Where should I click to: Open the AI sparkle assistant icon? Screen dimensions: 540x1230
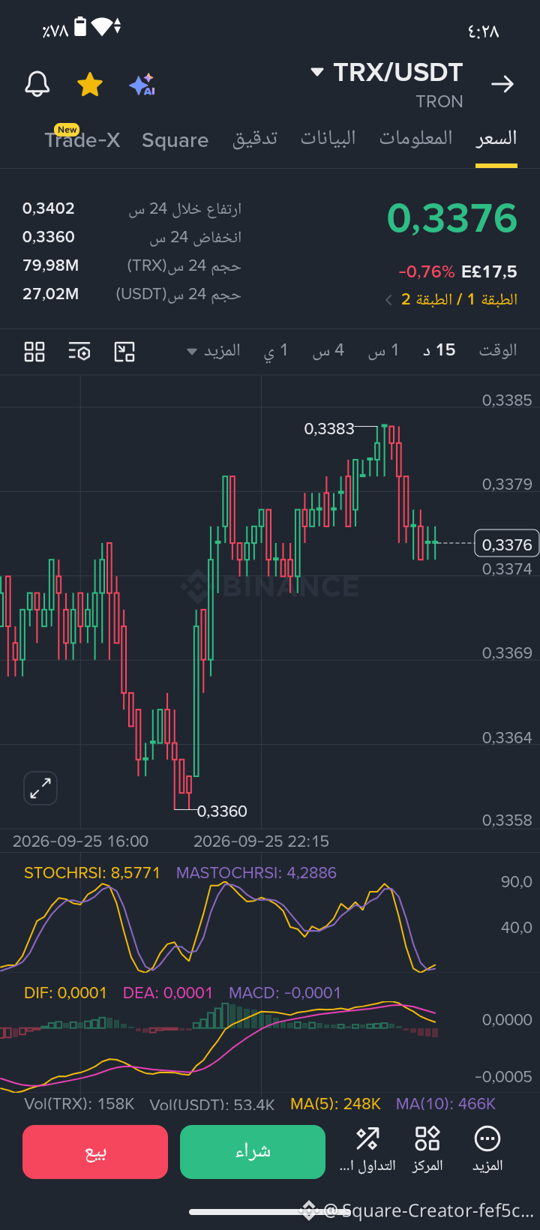click(142, 84)
